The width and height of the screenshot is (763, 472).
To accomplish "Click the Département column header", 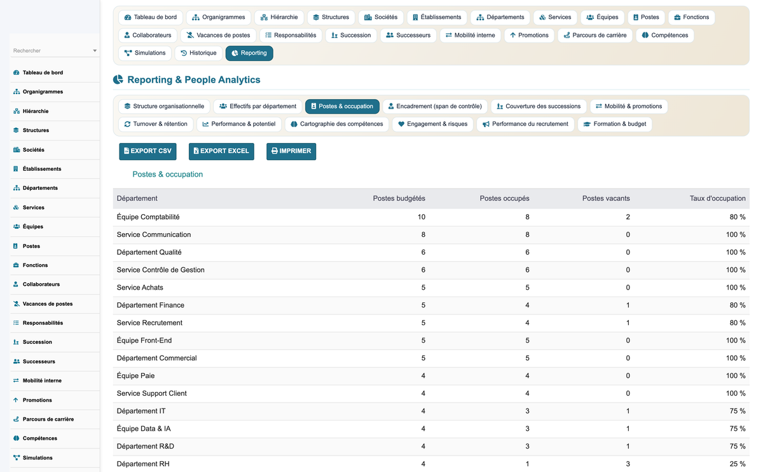I will coord(137,199).
